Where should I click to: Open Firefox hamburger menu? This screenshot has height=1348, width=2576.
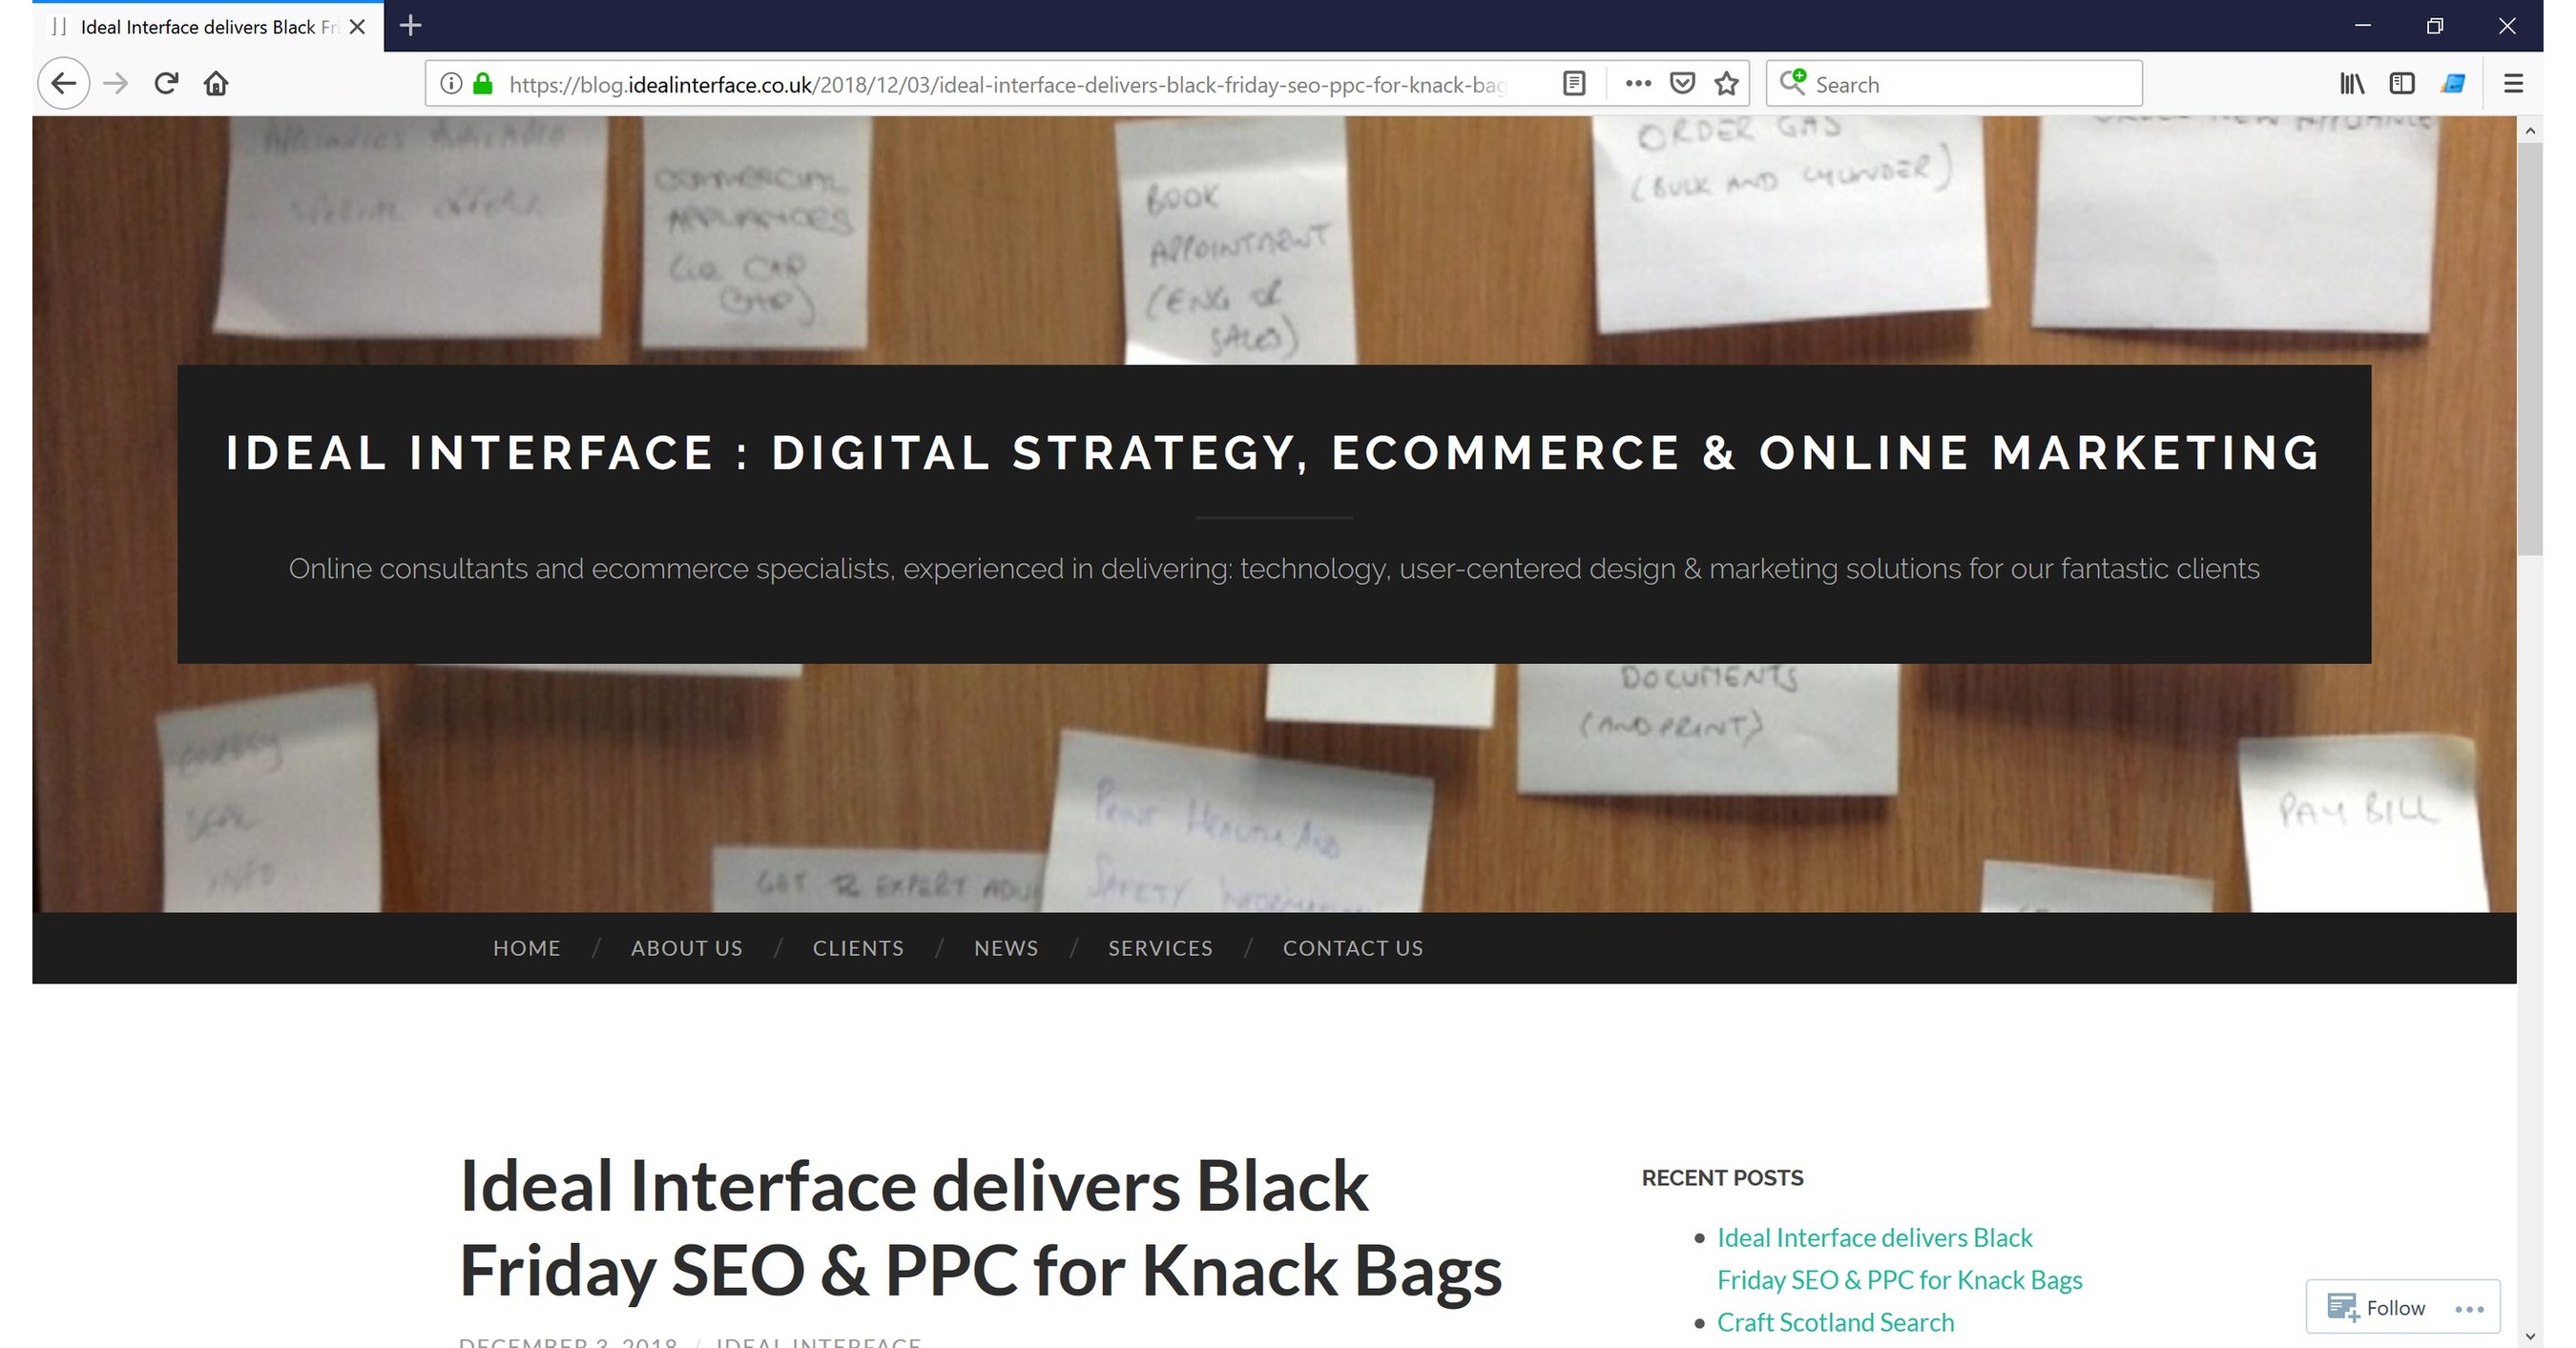click(2513, 84)
